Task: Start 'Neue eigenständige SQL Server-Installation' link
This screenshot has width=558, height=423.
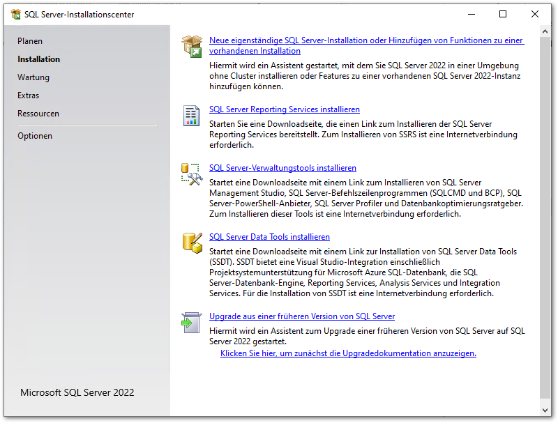Action: (366, 41)
